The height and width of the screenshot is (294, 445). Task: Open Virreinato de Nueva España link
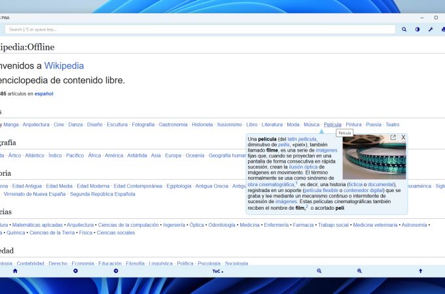click(34, 194)
